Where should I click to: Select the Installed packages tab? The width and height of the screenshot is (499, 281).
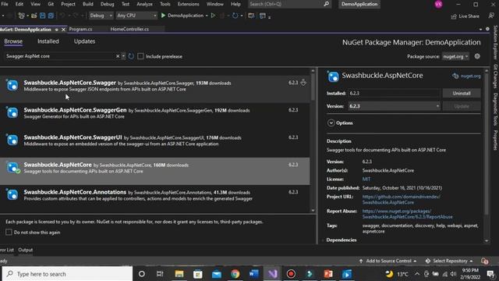click(x=48, y=41)
